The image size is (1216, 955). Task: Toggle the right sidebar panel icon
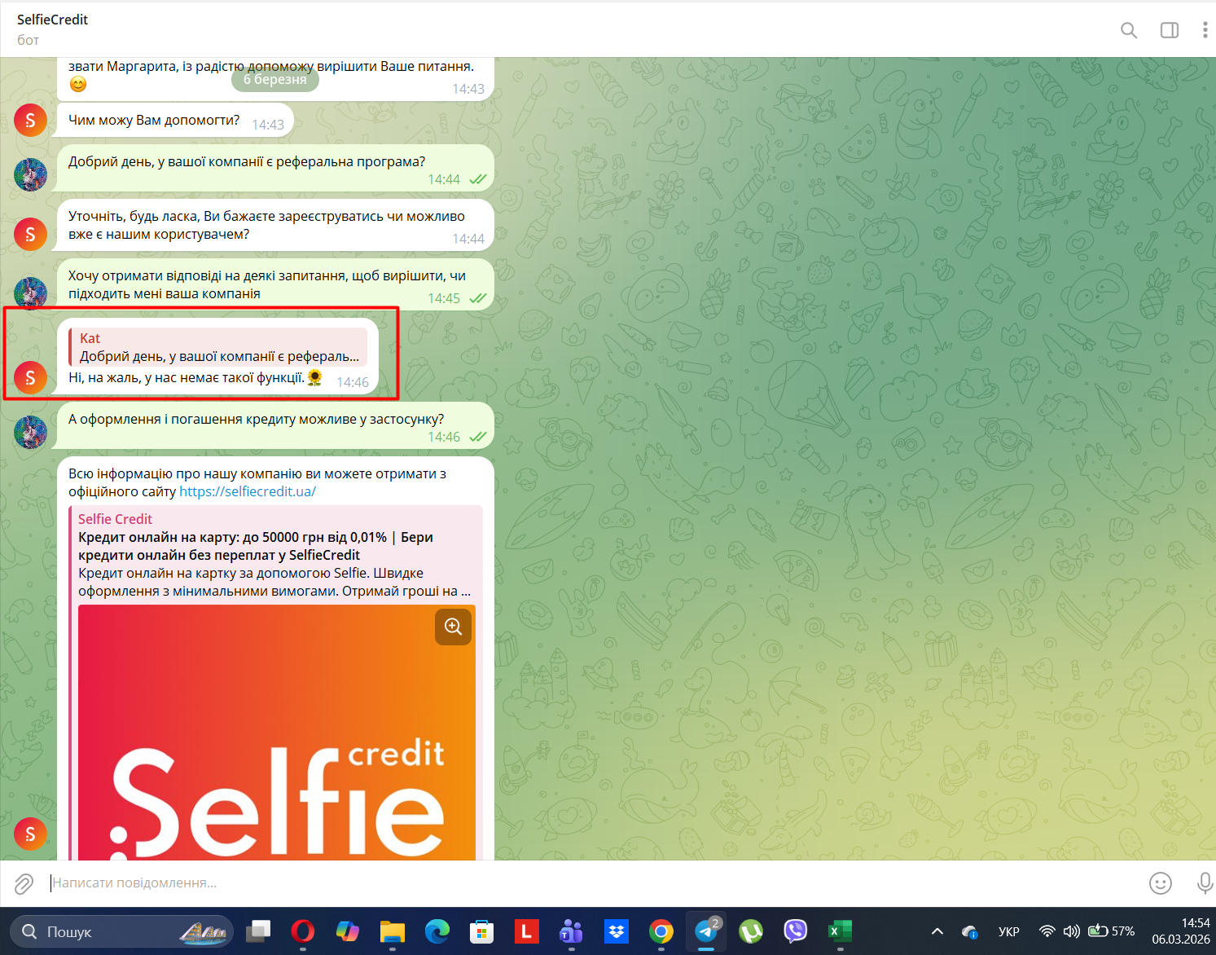click(1170, 30)
